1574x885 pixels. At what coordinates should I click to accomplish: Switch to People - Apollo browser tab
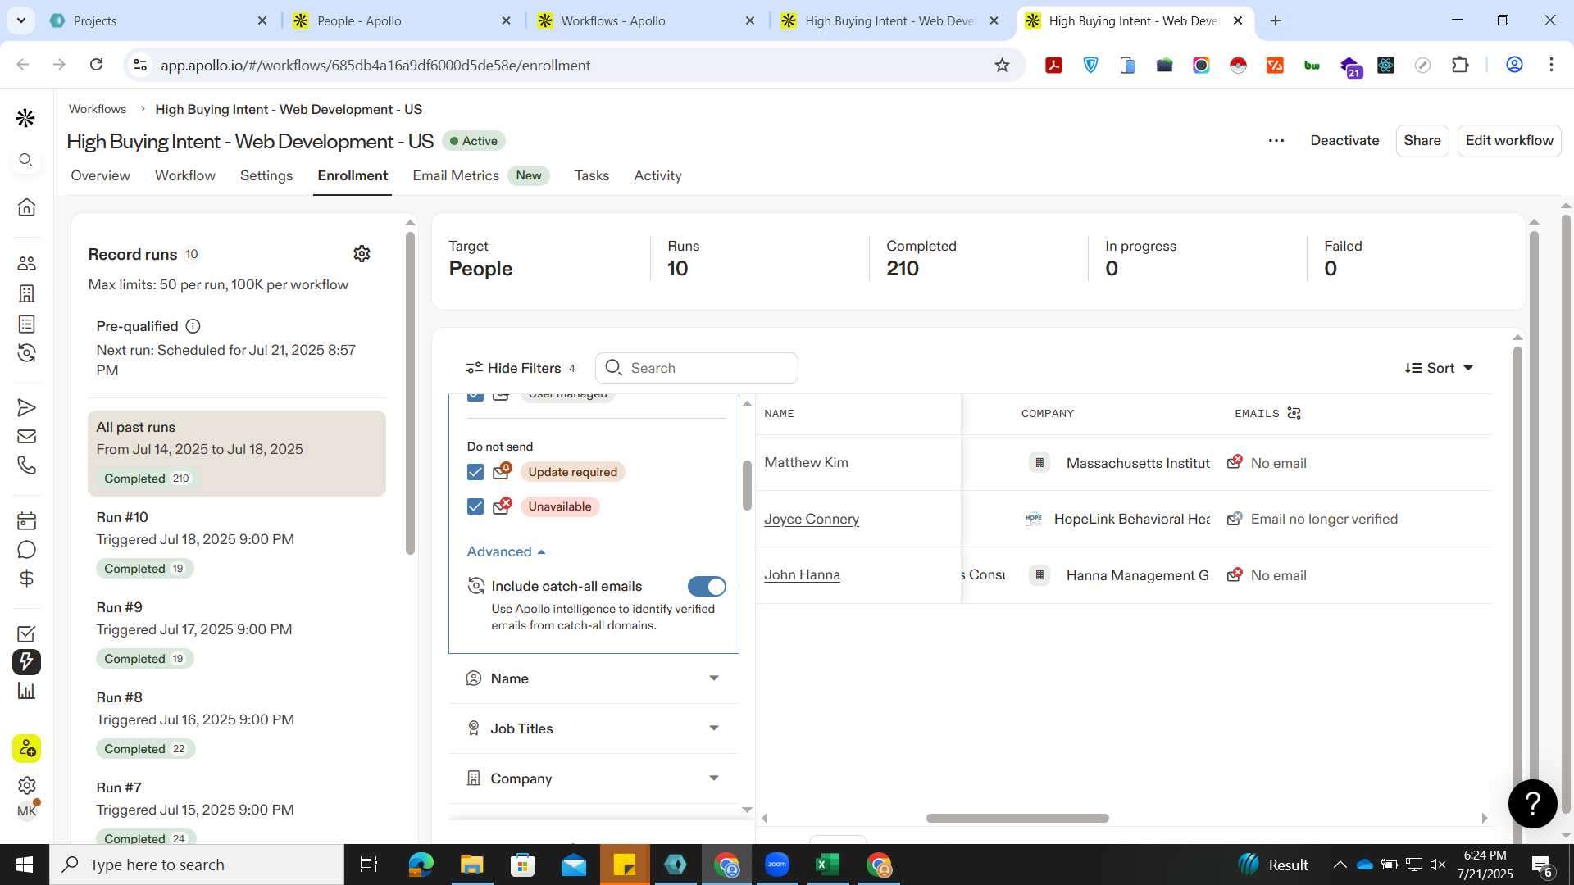coord(402,20)
